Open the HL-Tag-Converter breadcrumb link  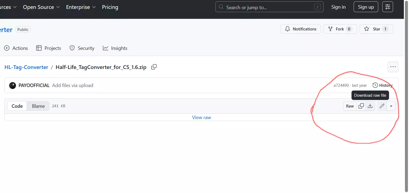(x=26, y=67)
